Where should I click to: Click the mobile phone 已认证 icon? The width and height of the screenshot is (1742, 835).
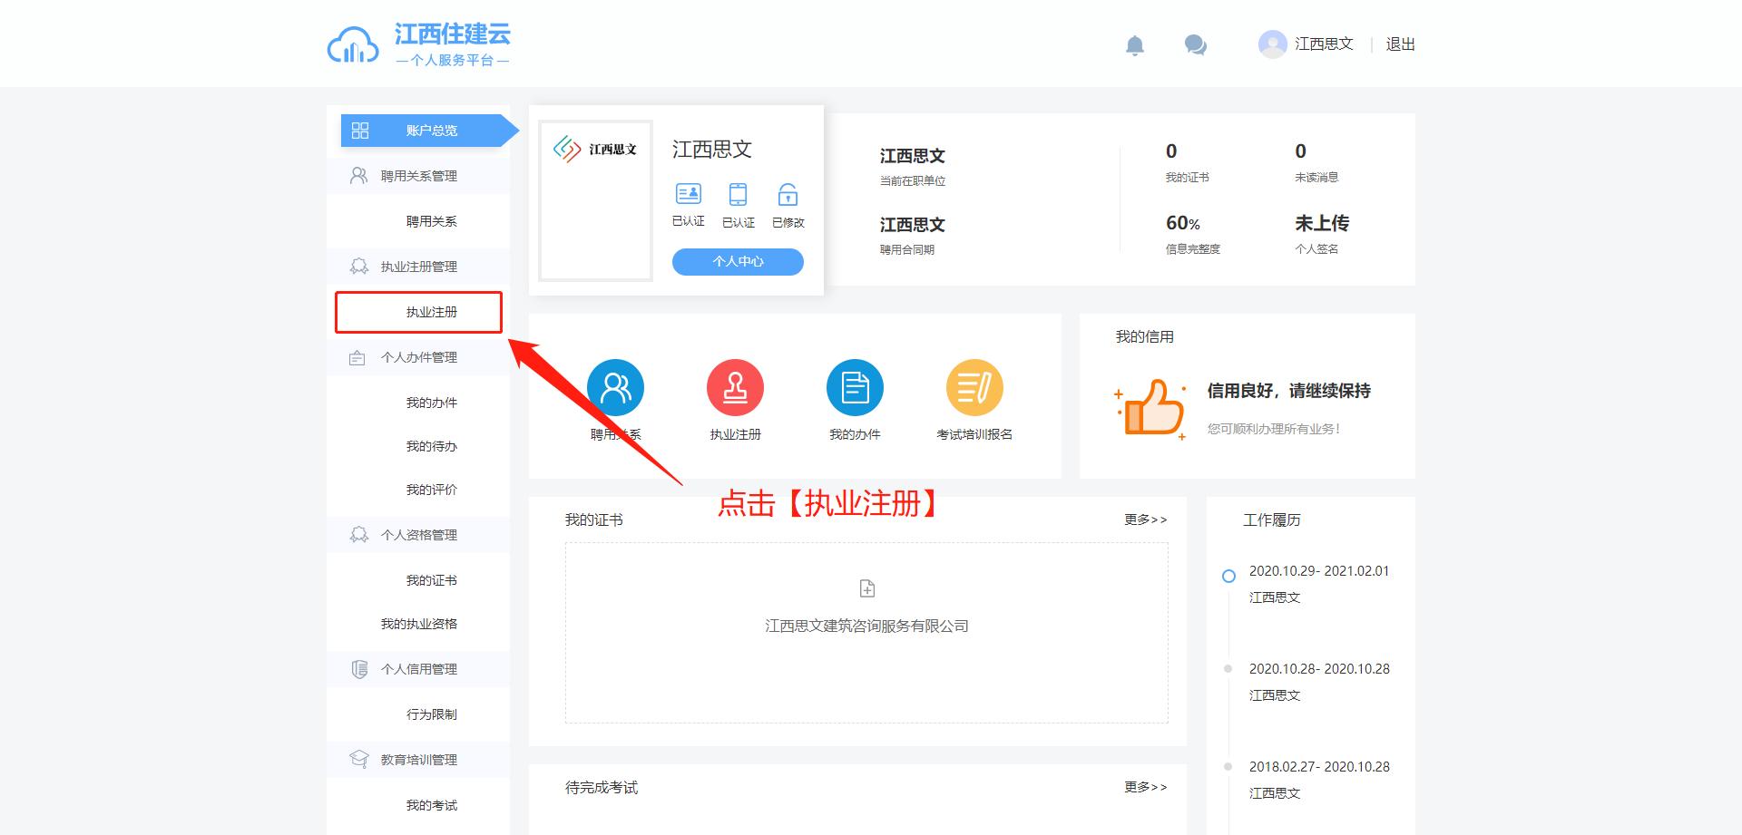pos(738,194)
